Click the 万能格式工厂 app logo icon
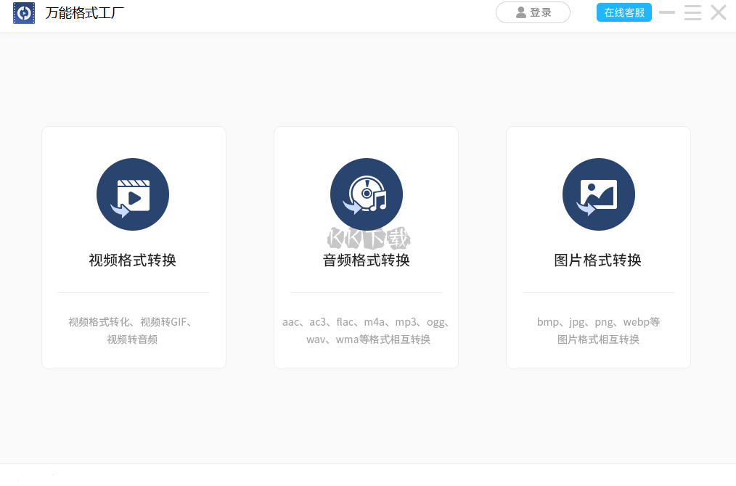Image resolution: width=736 pixels, height=486 pixels. point(24,12)
